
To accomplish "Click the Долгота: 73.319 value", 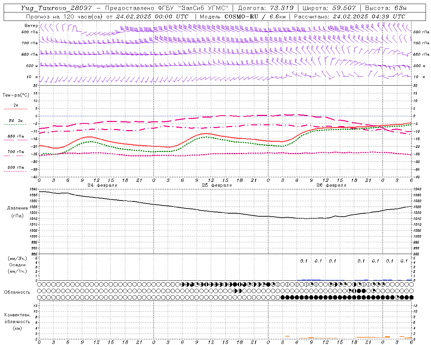I will click(266, 8).
